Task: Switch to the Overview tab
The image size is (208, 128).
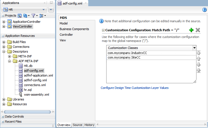Action: [x=64, y=125]
